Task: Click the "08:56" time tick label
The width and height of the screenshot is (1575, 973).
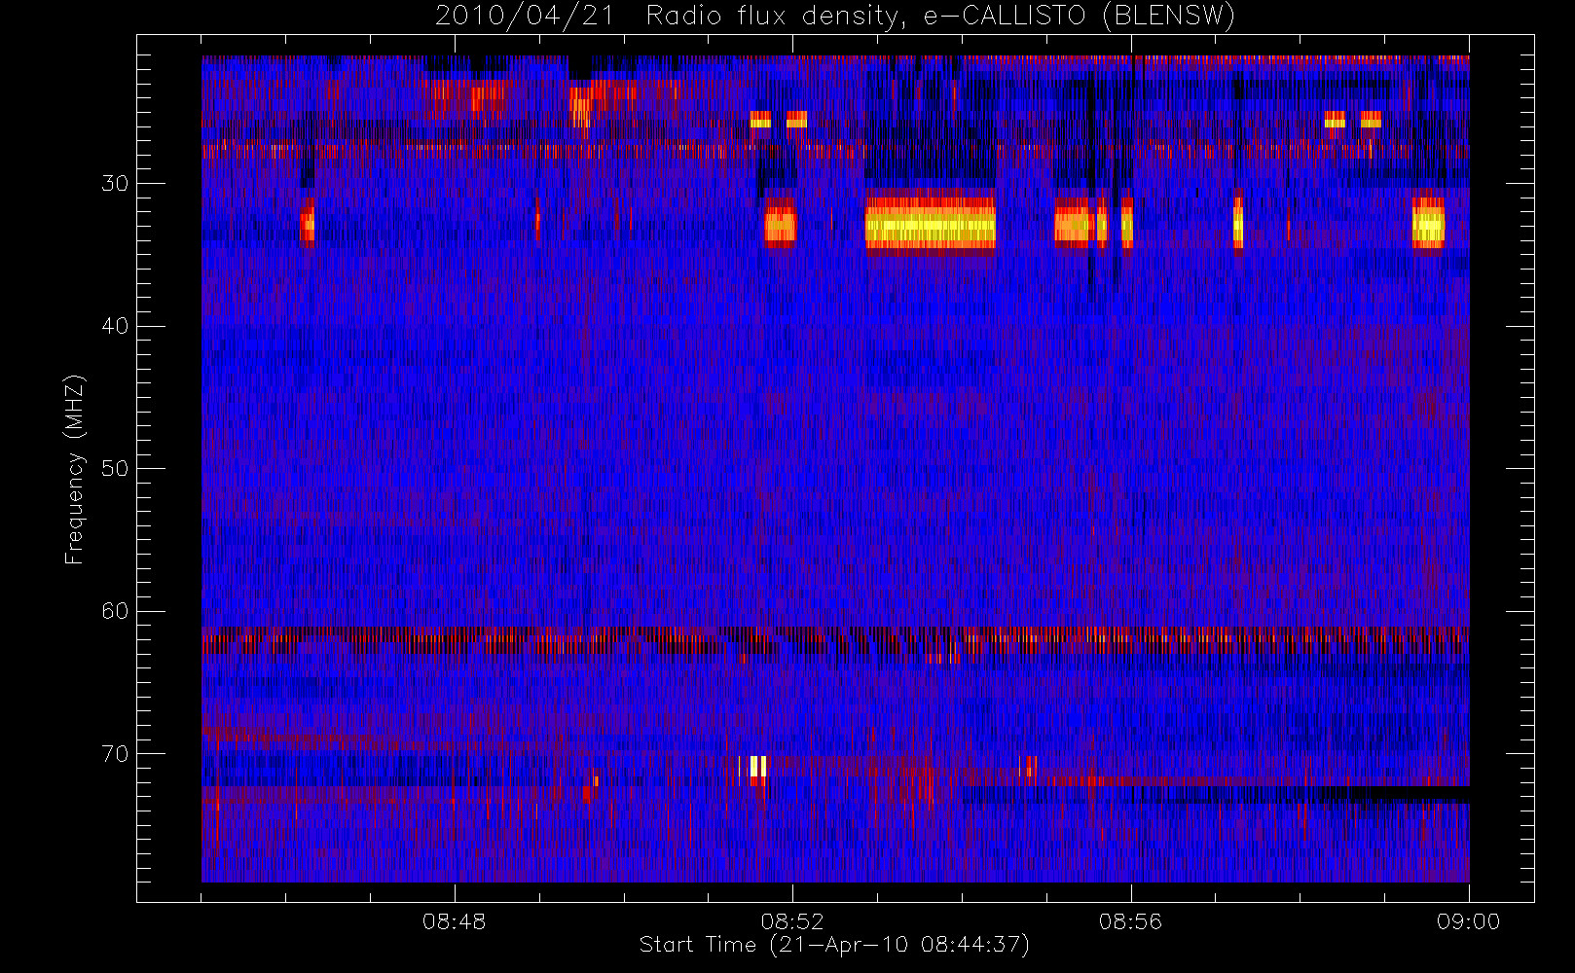Action: 1130,921
